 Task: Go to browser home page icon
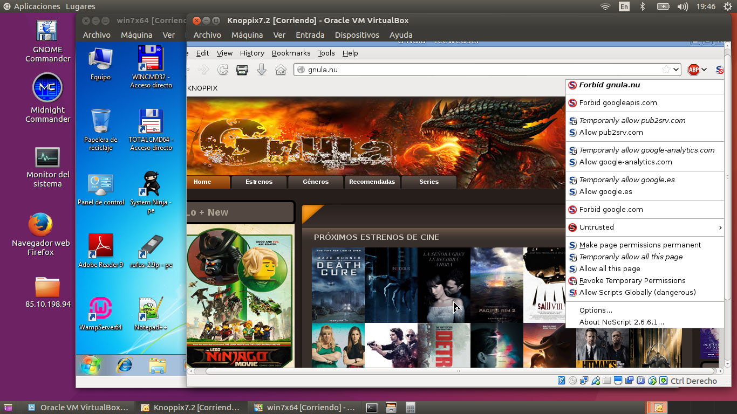click(281, 70)
